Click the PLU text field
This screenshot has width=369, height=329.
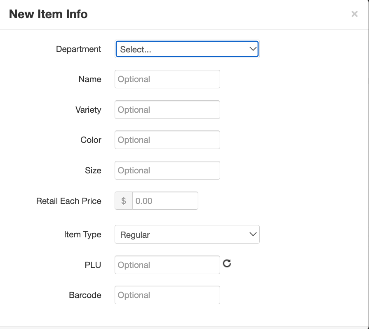pos(167,265)
